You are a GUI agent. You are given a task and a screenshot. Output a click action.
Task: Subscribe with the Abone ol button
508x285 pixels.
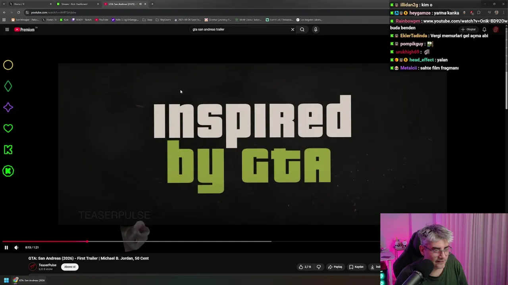pyautogui.click(x=70, y=267)
